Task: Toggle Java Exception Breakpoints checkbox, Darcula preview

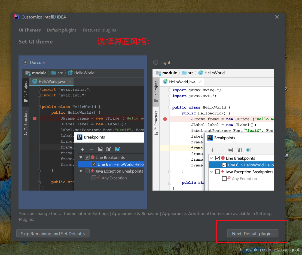Action: tap(87, 171)
